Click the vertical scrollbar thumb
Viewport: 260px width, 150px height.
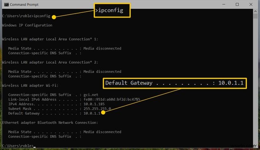click(255, 16)
